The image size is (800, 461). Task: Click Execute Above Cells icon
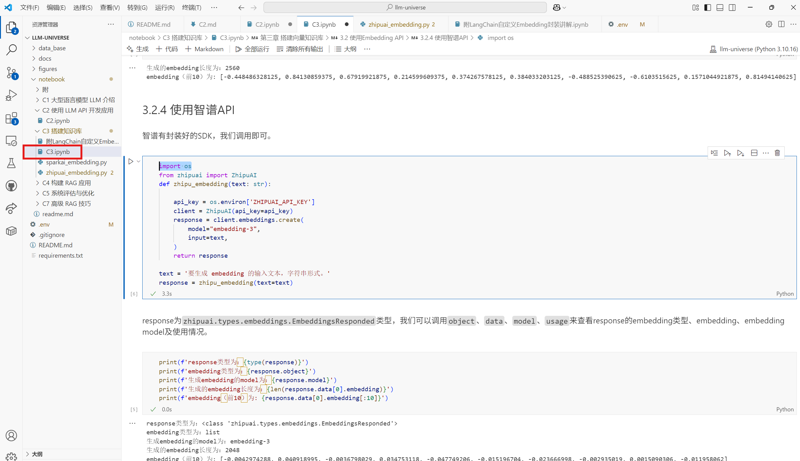point(727,153)
